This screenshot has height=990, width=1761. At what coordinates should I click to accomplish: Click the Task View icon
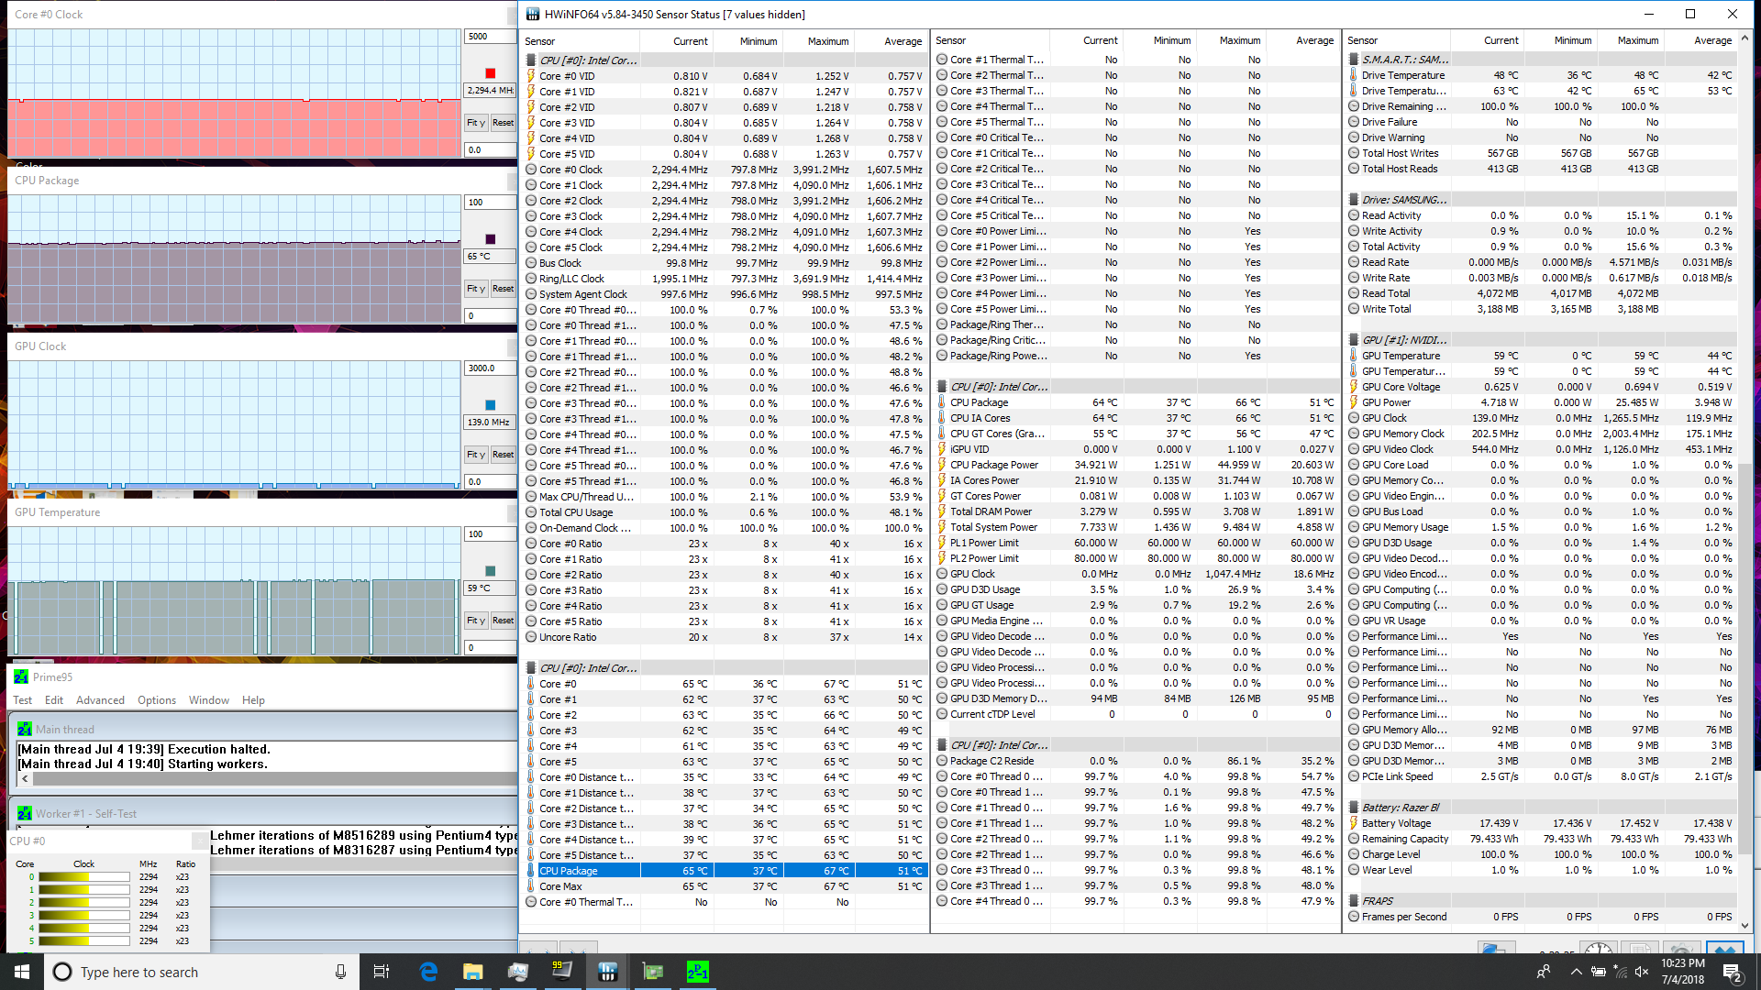[x=382, y=972]
